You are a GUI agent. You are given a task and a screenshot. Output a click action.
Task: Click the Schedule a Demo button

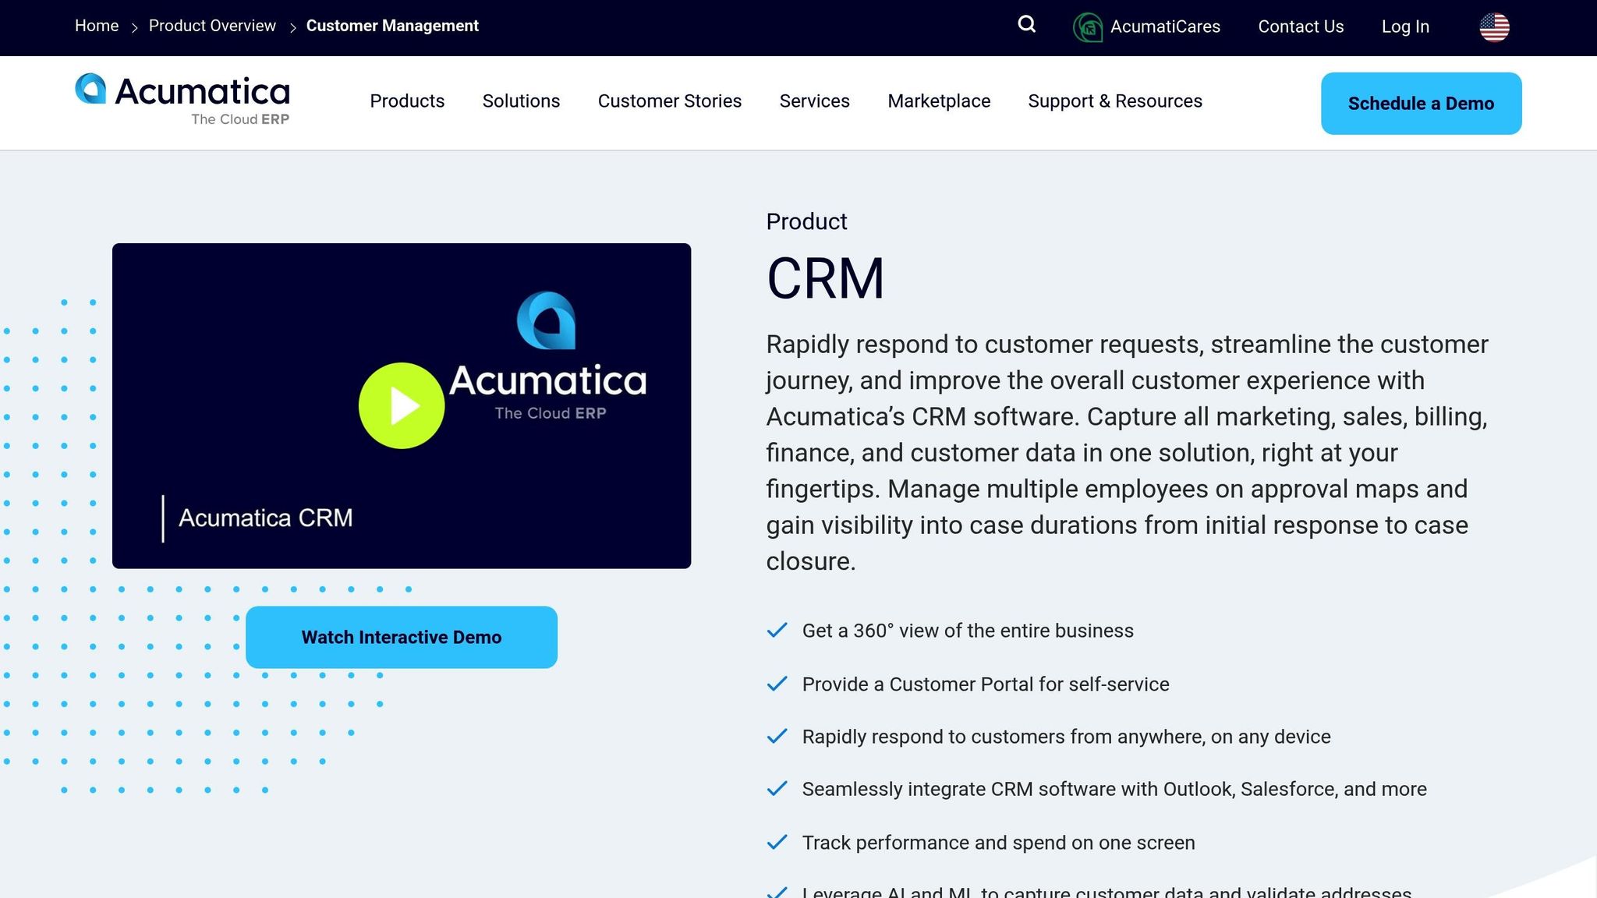[x=1421, y=103]
